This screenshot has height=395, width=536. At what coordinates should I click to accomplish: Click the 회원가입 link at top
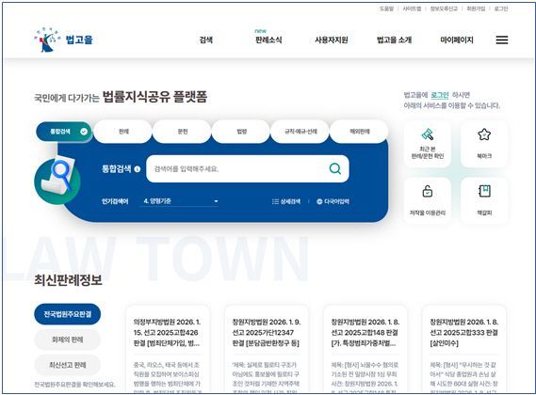pyautogui.click(x=476, y=8)
